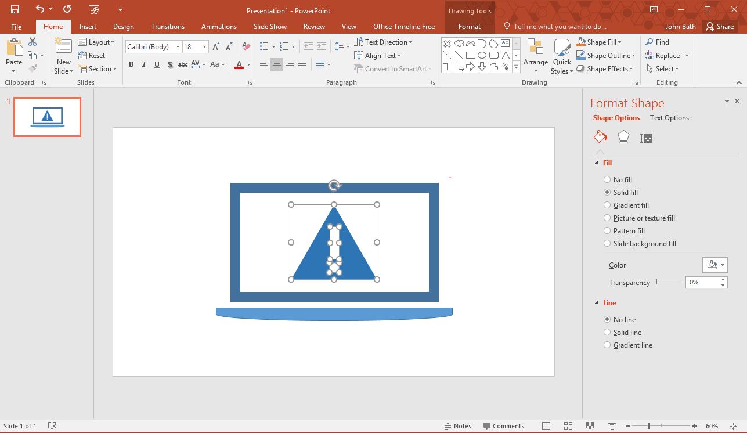The image size is (747, 433).
Task: Open the Effects pentagon icon in Format Shape
Action: pos(623,136)
